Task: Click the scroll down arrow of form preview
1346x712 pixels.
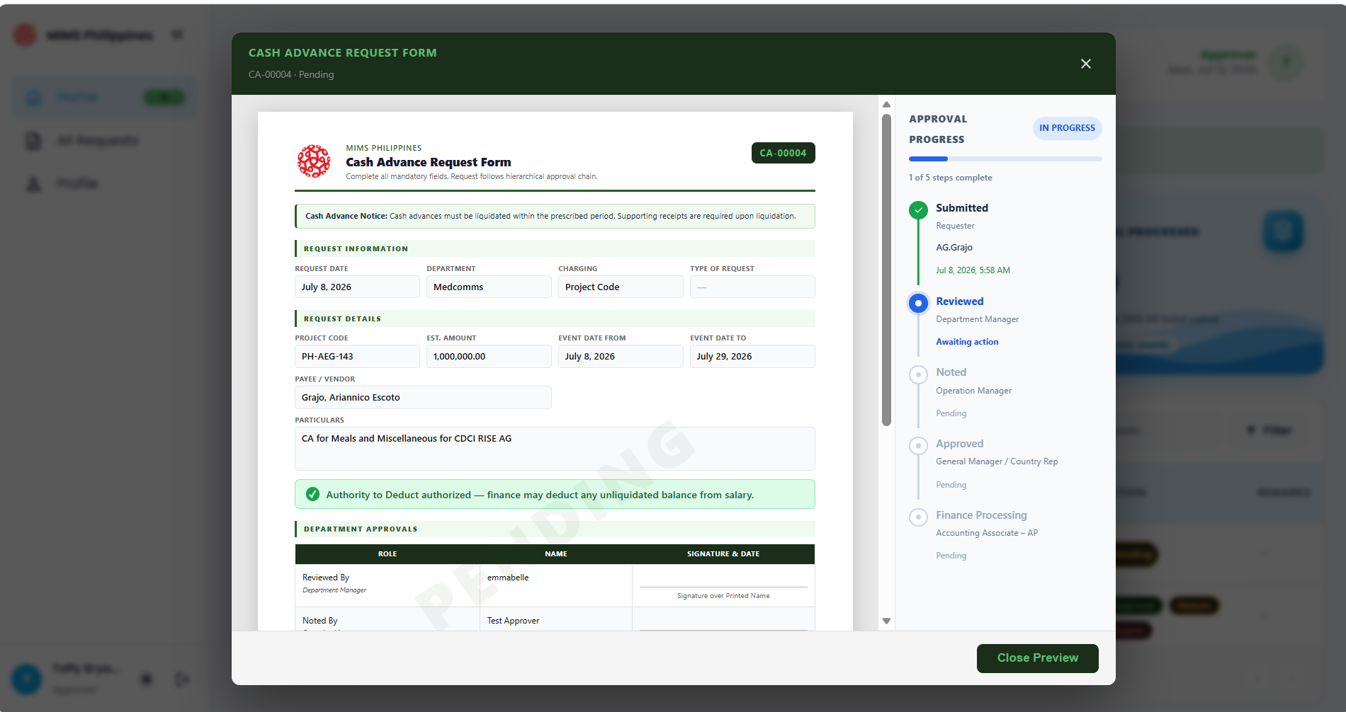Action: point(886,621)
